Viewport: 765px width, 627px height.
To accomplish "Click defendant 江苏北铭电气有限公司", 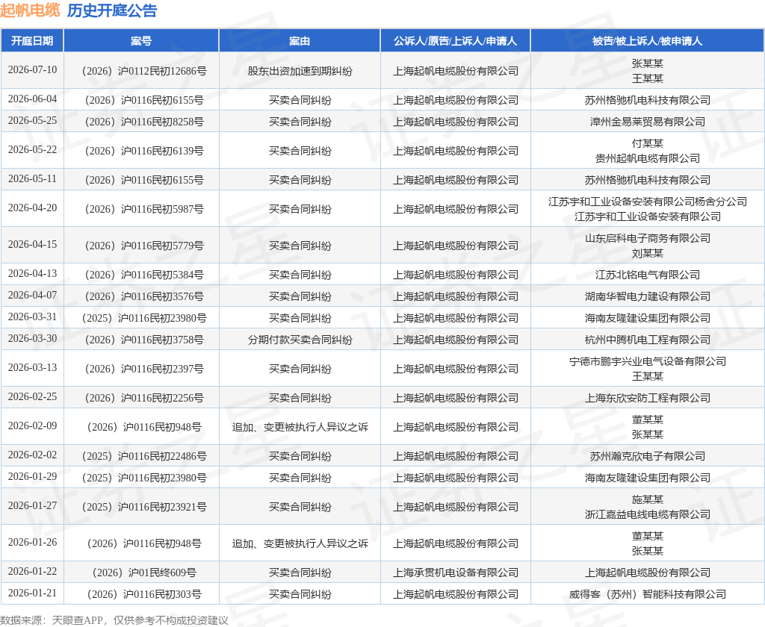I will point(648,275).
